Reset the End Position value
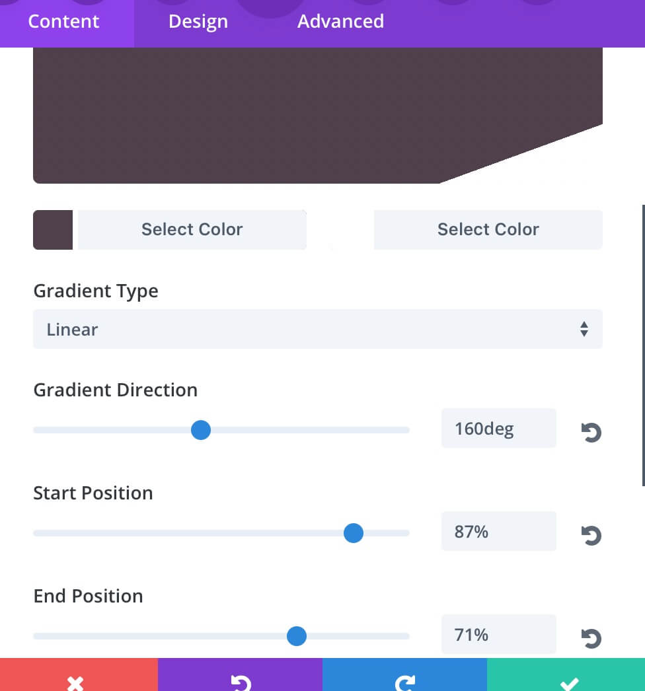Screen dimensions: 645x691 pyautogui.click(x=591, y=638)
